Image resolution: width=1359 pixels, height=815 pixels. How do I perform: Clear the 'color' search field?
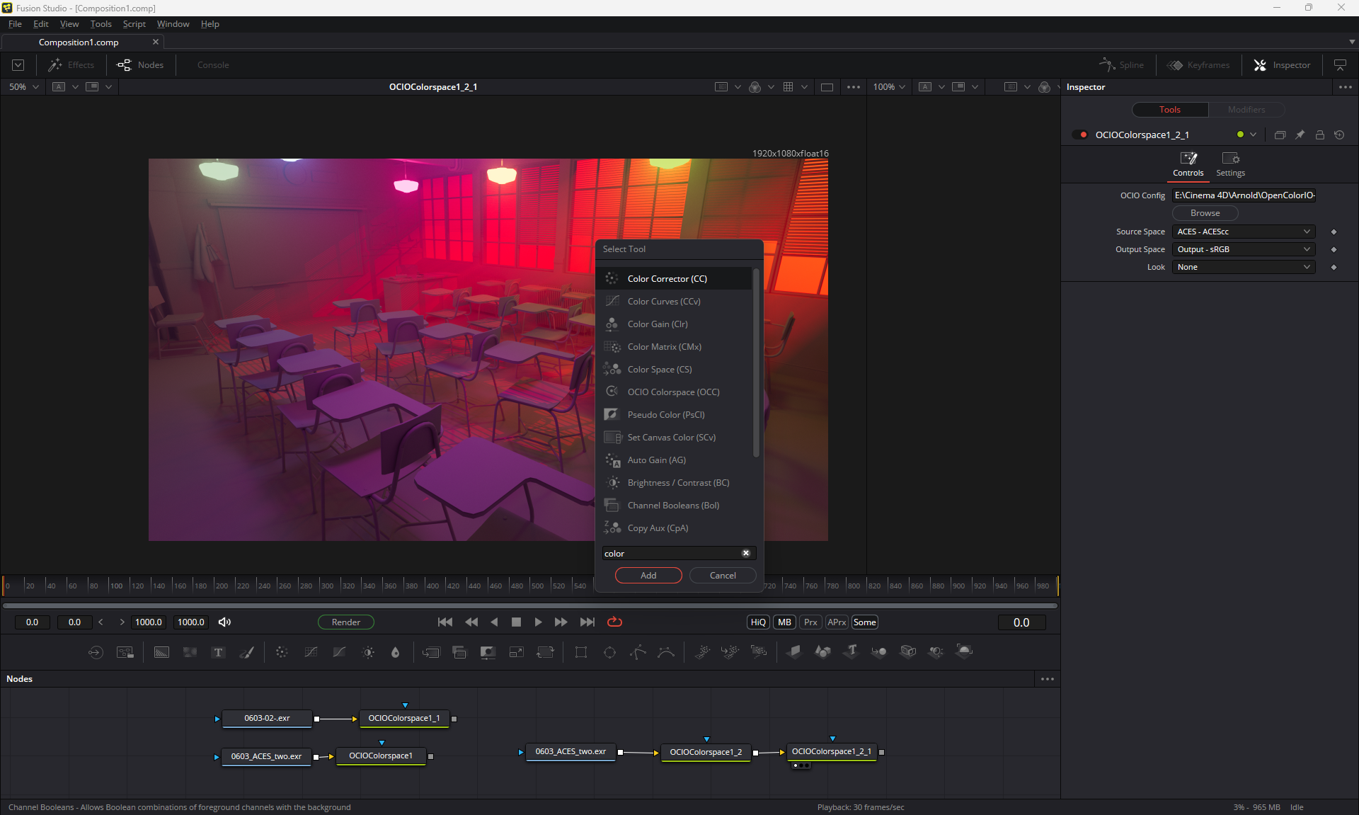[745, 554]
